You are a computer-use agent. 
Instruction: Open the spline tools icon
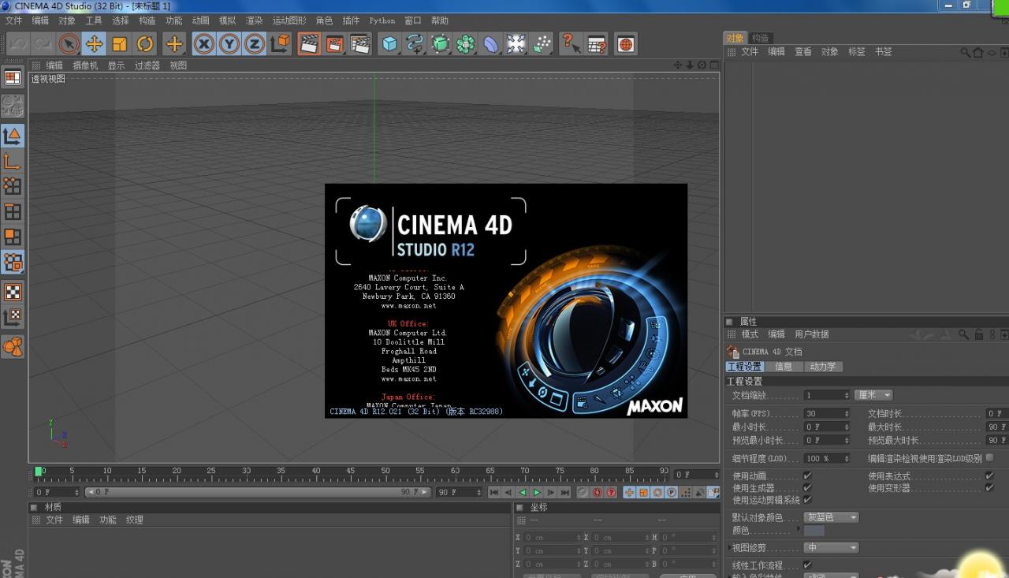415,44
